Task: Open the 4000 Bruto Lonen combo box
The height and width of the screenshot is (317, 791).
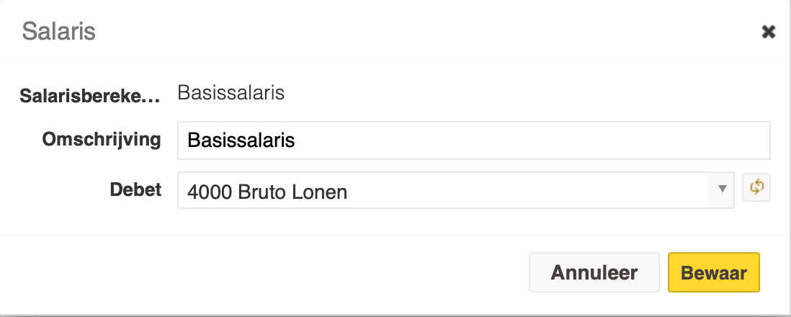Action: pyautogui.click(x=455, y=189)
